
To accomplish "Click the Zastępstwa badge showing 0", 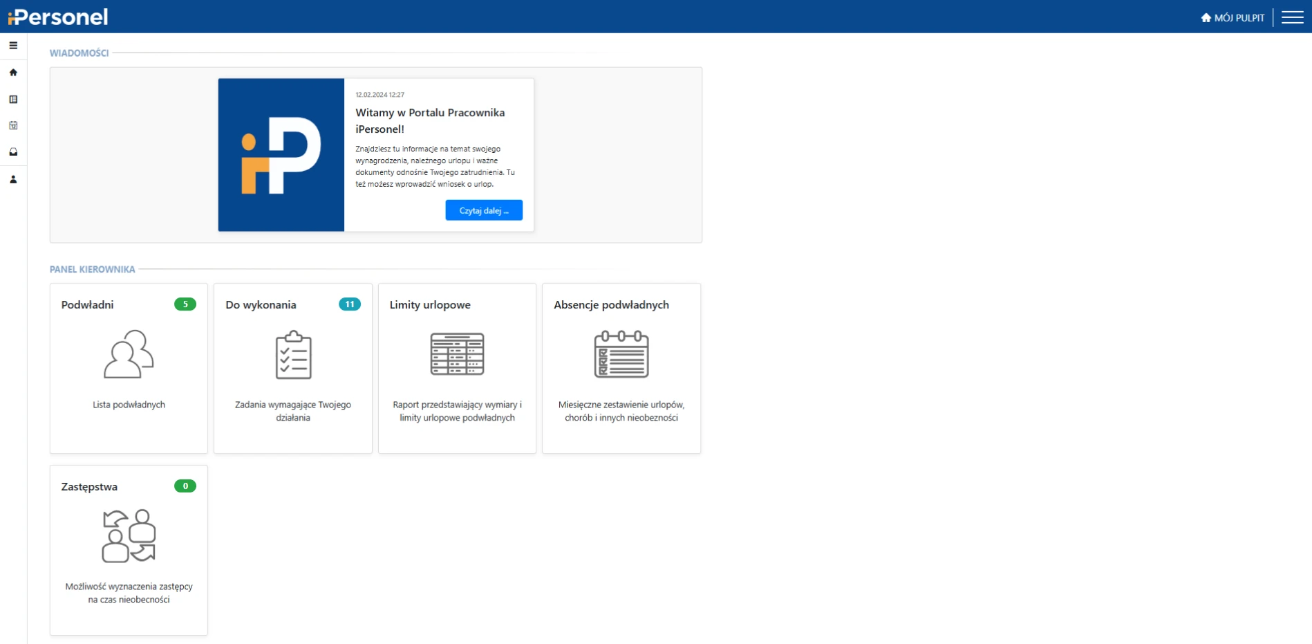I will (x=185, y=486).
